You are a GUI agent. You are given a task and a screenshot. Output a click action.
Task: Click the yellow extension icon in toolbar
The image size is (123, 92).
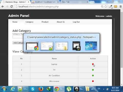coord(116,6)
